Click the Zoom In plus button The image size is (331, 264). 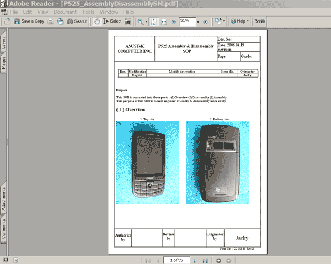(x=205, y=21)
